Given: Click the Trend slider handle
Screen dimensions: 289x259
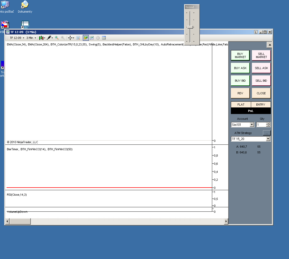Looking at the screenshot, I should [190, 27].
